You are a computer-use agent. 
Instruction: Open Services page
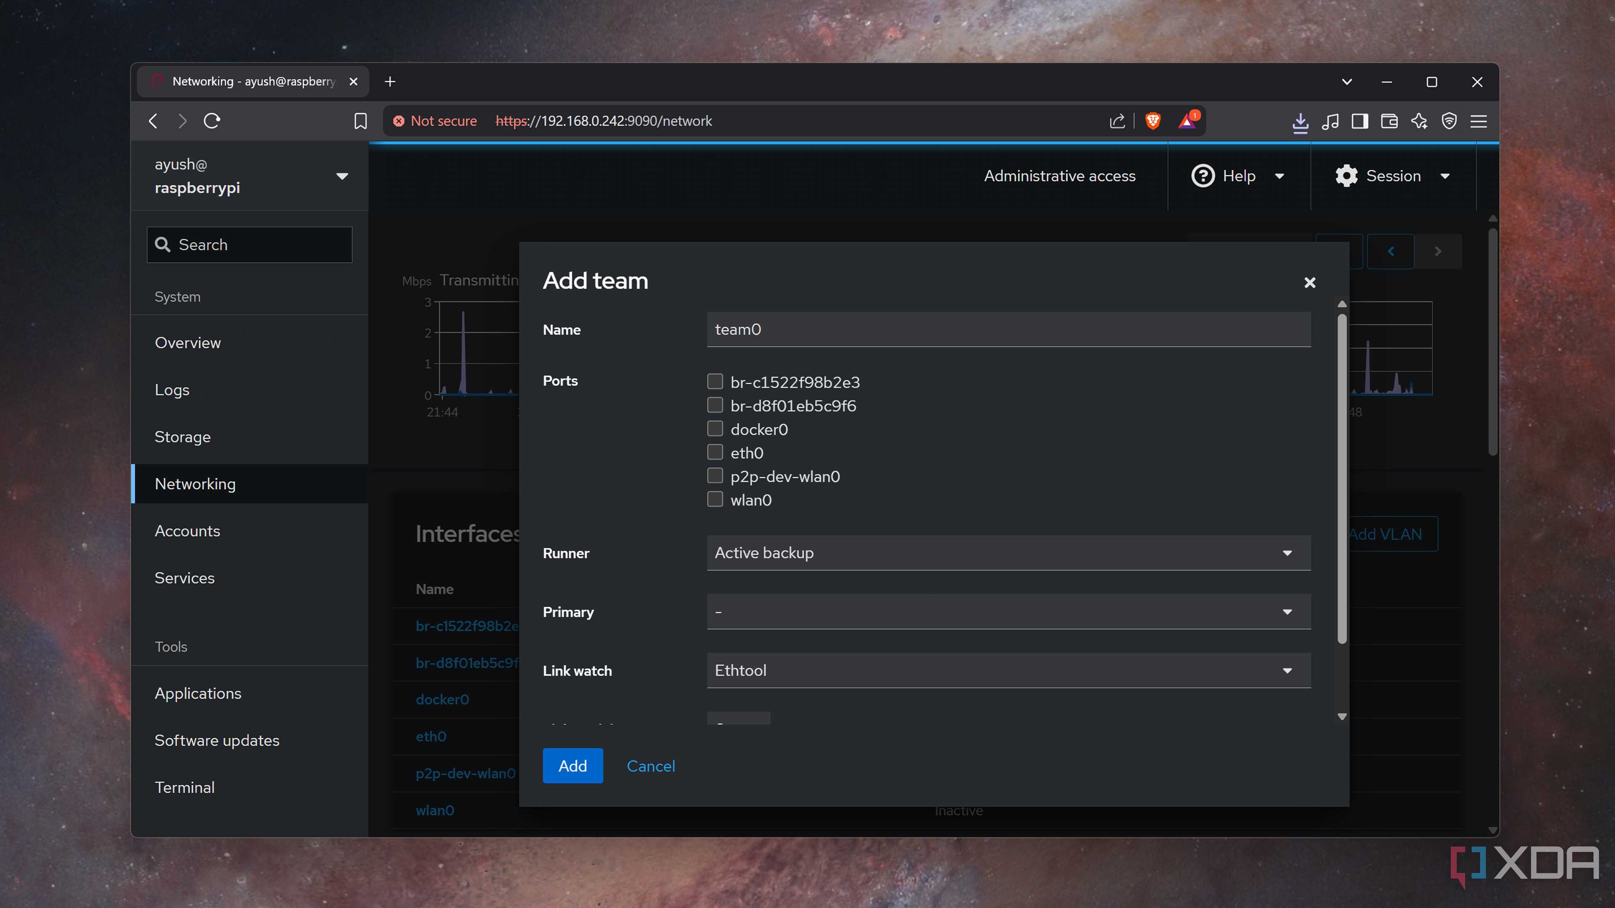[x=249, y=578]
